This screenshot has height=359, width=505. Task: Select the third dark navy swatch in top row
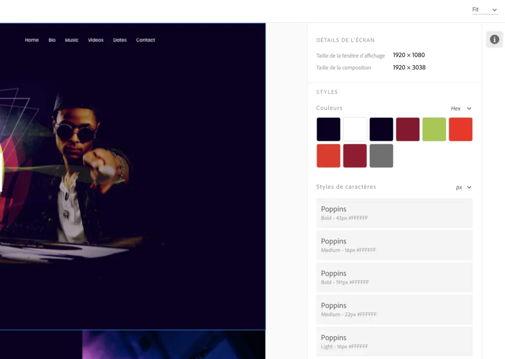click(381, 129)
